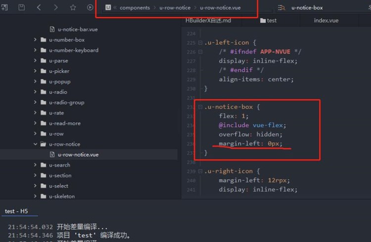Collapse code fold at .u-notice-box rule
Screen dimensions: 371x242
tap(200, 107)
